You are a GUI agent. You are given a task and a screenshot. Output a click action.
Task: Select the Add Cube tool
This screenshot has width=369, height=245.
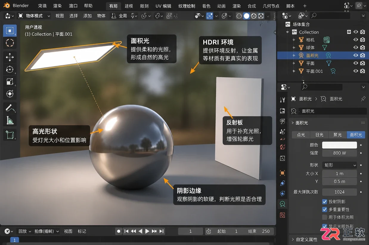tap(10, 135)
